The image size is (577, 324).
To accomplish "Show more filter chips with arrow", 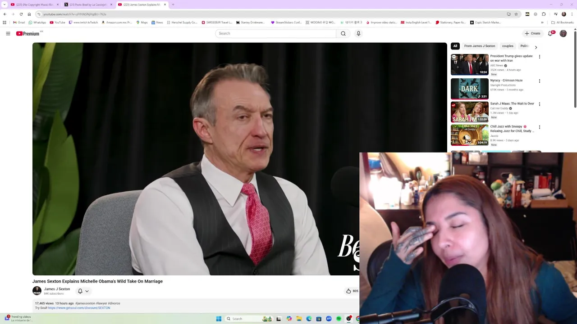I will pyautogui.click(x=536, y=47).
